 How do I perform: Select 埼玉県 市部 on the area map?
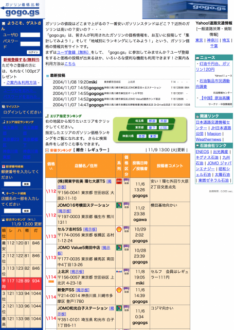click(x=164, y=121)
